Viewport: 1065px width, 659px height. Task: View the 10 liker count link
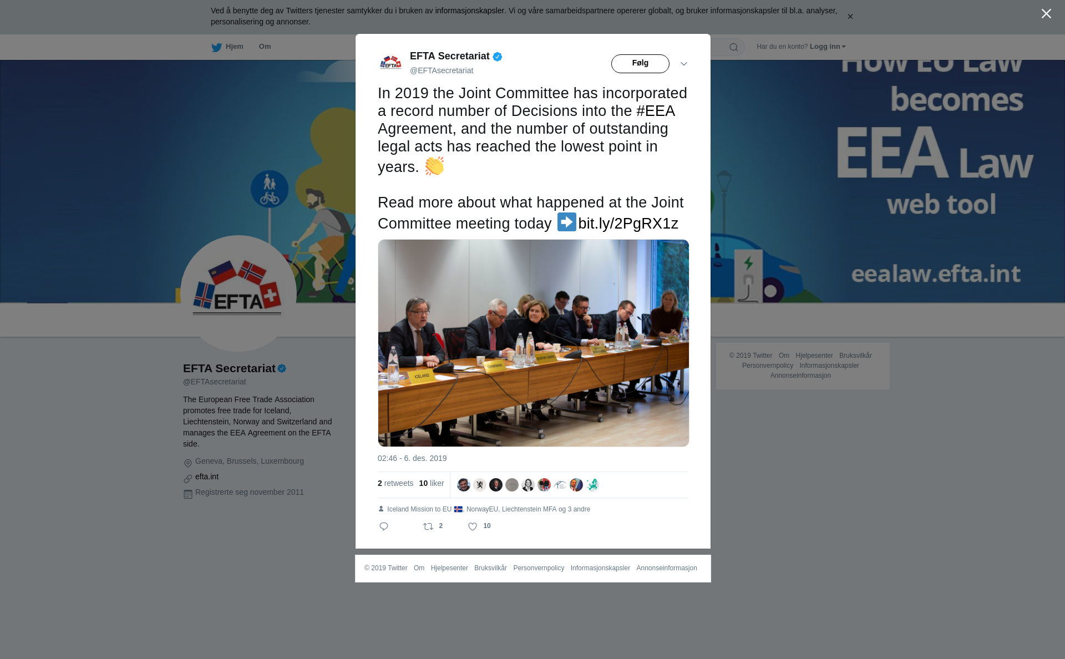click(432, 483)
